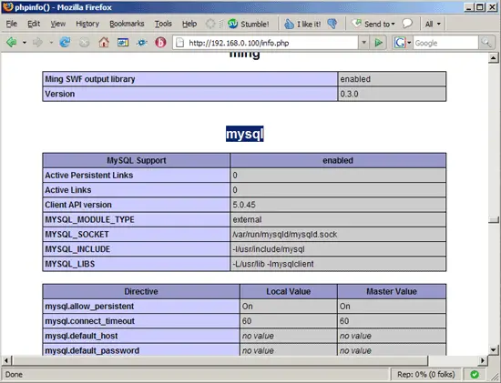Screen dimensions: 501x383
Task: Click the green Back arrow button
Action: click(x=12, y=42)
